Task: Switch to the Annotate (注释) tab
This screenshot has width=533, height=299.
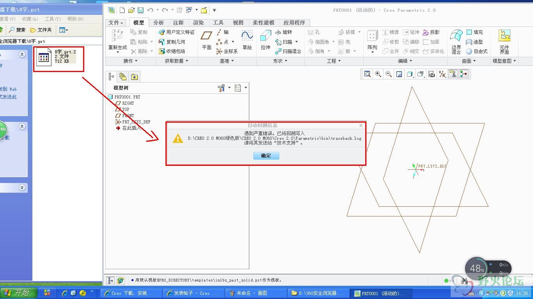Action: pyautogui.click(x=178, y=23)
